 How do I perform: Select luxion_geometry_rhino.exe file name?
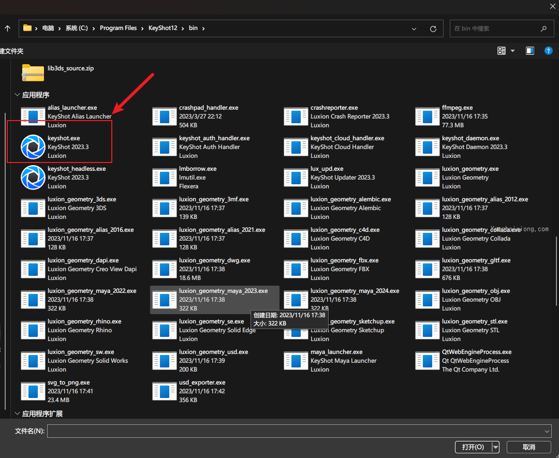84,321
